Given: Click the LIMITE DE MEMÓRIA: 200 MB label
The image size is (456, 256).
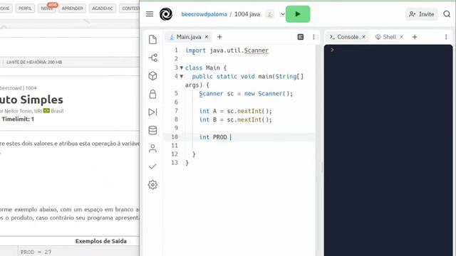Looking at the screenshot, I should pos(34,62).
